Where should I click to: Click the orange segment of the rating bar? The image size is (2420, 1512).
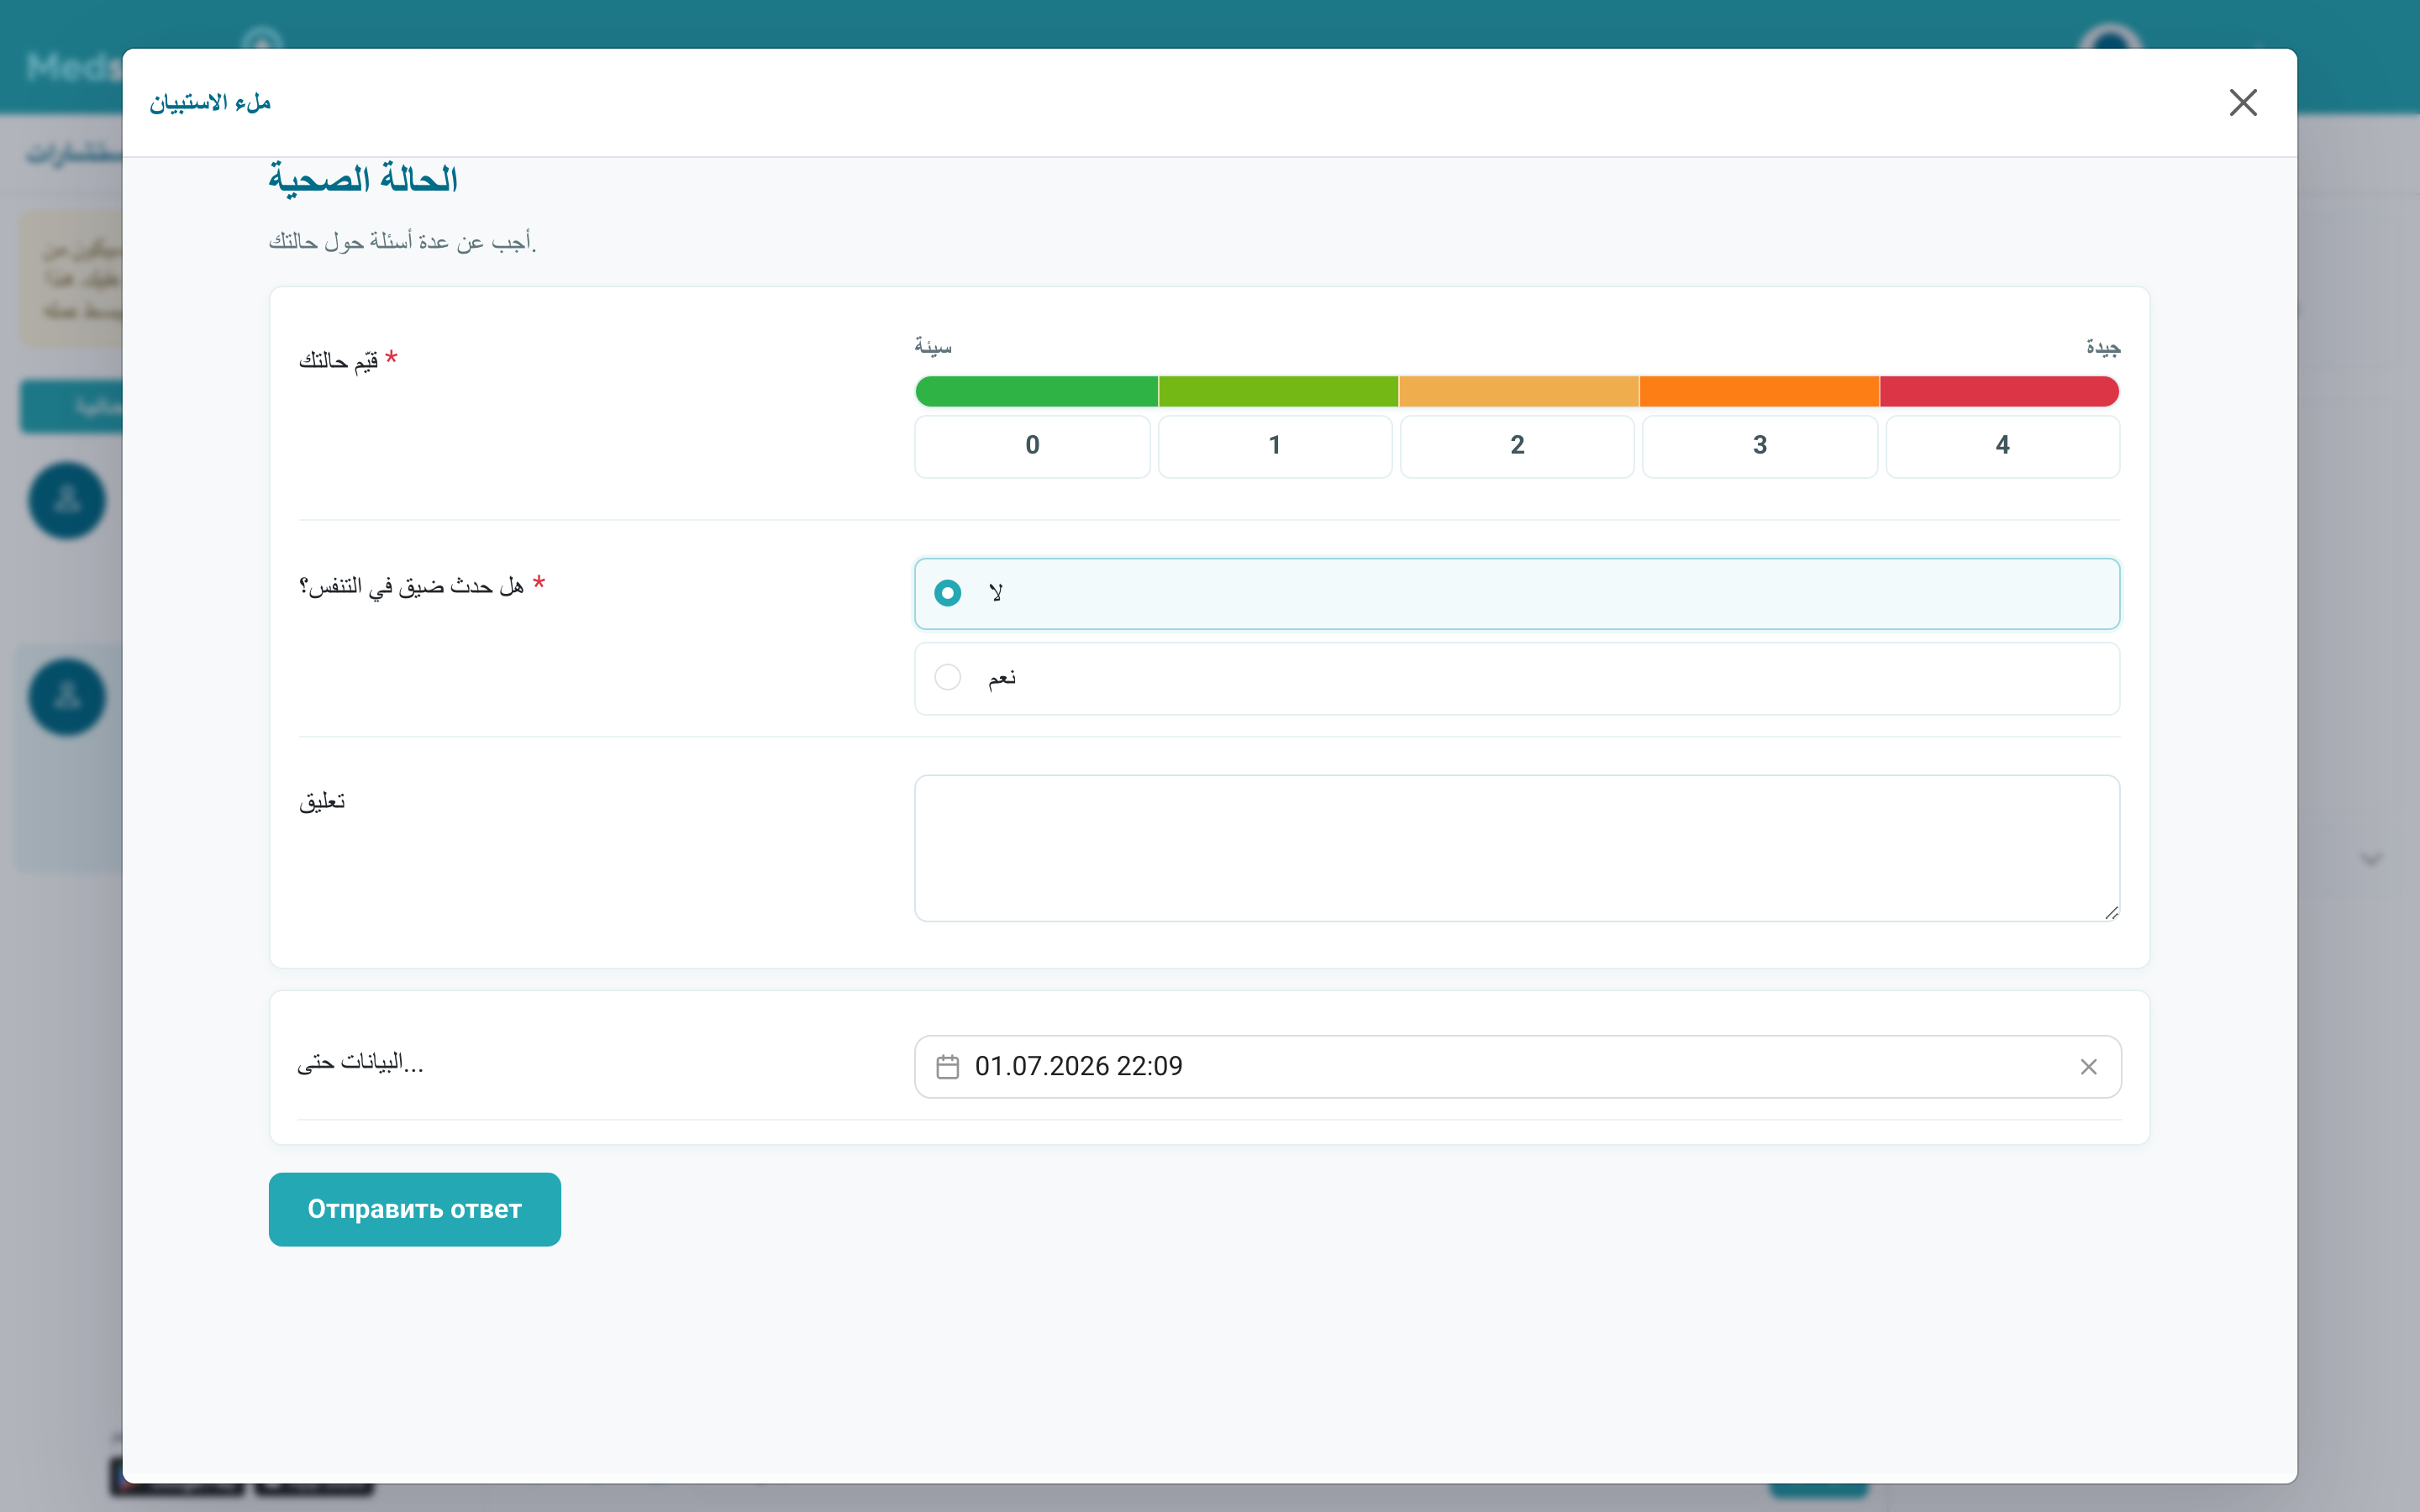click(x=1759, y=391)
